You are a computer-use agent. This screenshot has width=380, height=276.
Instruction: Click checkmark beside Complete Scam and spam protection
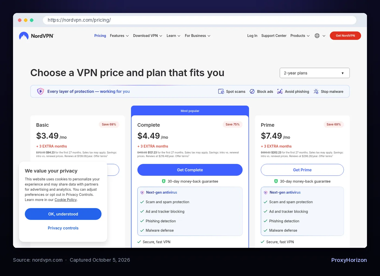pyautogui.click(x=142, y=202)
